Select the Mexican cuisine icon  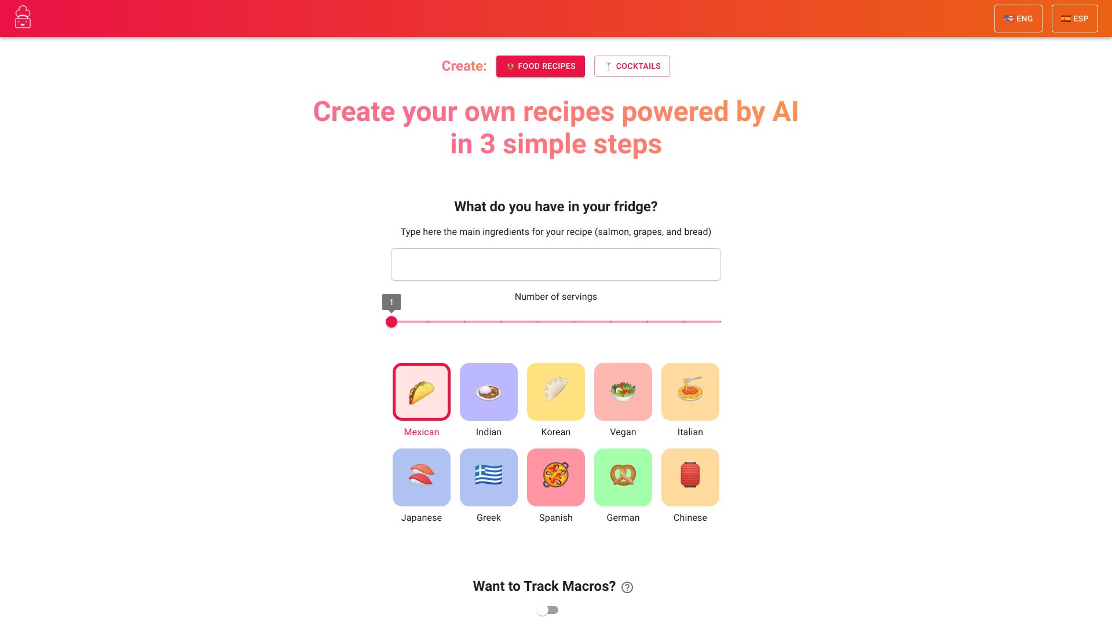421,391
